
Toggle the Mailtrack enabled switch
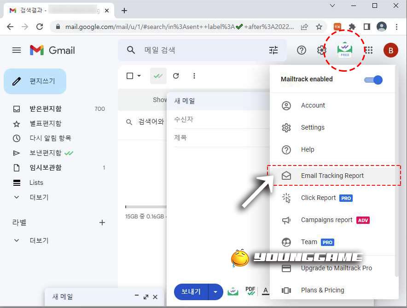click(373, 80)
